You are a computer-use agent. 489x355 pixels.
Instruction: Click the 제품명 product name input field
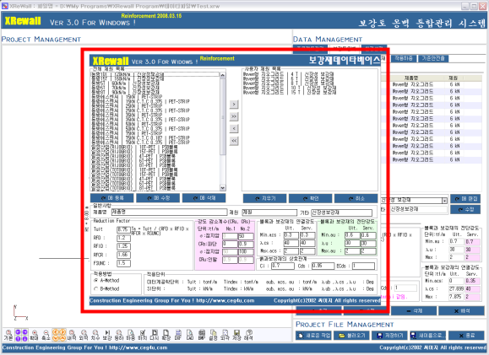coord(170,212)
